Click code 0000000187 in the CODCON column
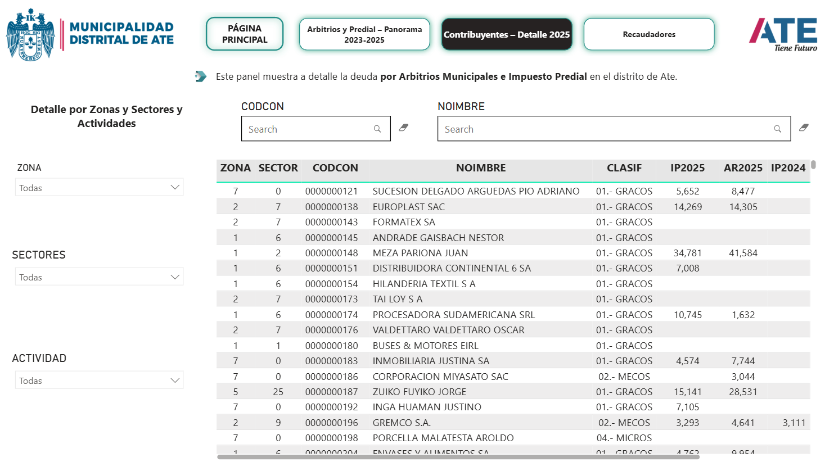This screenshot has height=471, width=834. [x=332, y=392]
